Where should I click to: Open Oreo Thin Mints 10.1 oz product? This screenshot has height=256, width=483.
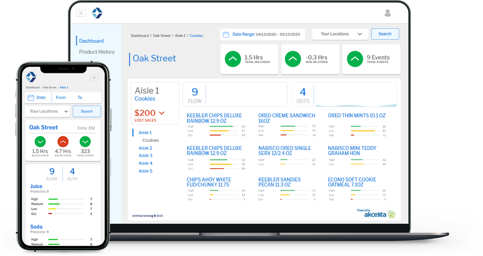tap(357, 116)
